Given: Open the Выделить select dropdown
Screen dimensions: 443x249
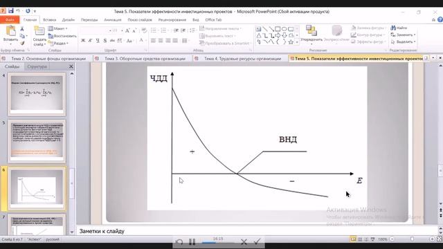Looking at the screenshot, I should (x=403, y=41).
